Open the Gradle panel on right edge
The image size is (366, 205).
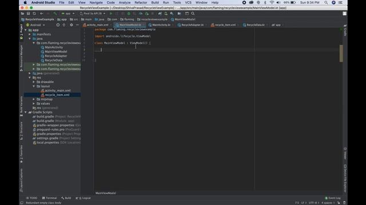coord(345,30)
